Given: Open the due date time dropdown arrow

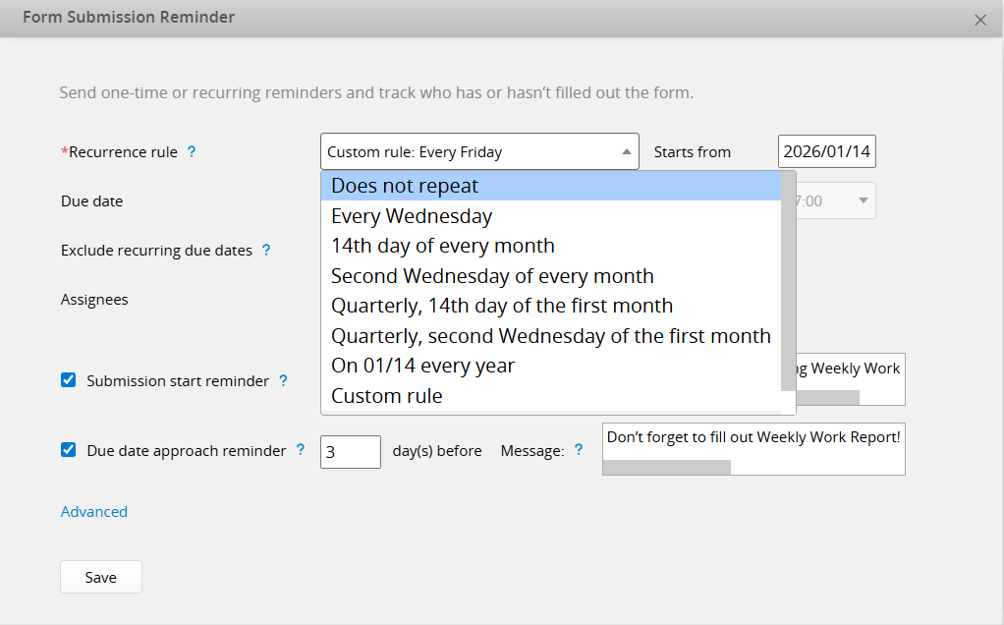Looking at the screenshot, I should click(863, 201).
